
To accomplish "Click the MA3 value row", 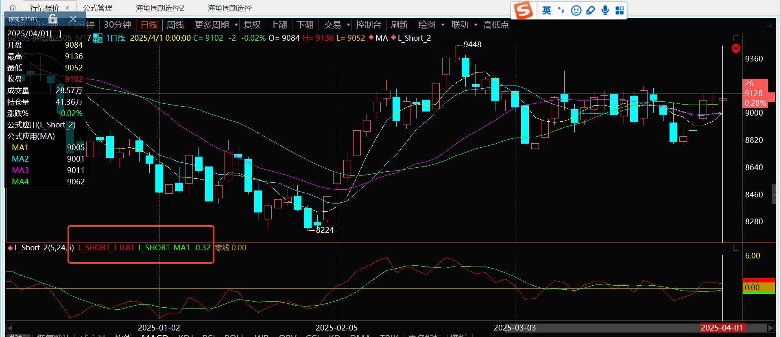I will 46,170.
